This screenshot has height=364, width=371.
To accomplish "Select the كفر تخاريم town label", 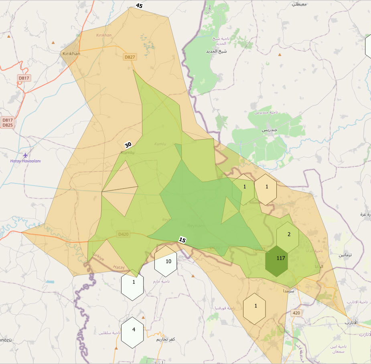I will tap(166, 339).
